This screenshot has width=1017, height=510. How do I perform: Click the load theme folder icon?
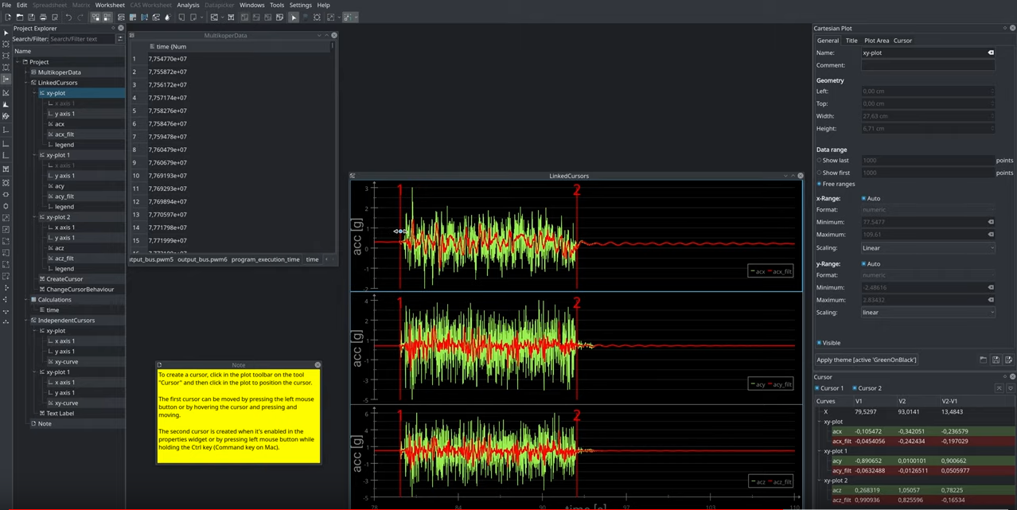pyautogui.click(x=983, y=360)
